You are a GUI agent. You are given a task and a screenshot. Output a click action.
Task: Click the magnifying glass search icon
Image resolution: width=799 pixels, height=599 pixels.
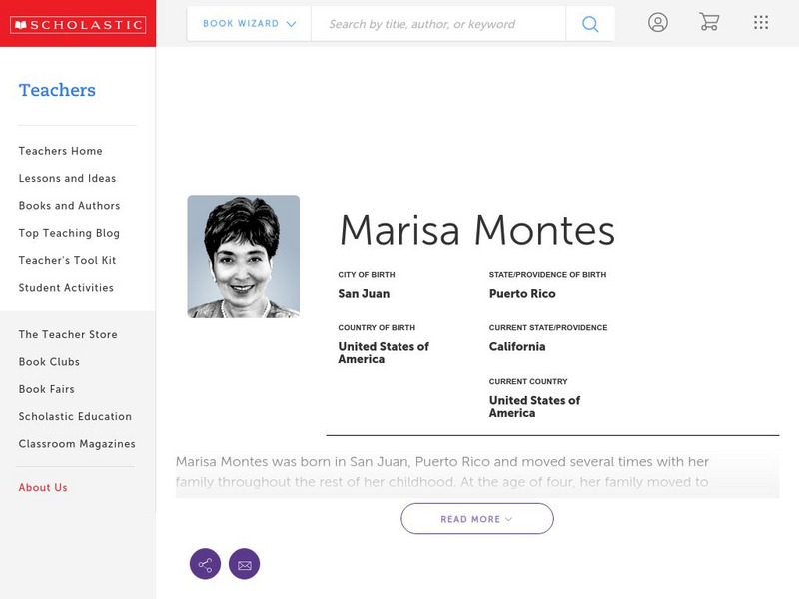(590, 24)
